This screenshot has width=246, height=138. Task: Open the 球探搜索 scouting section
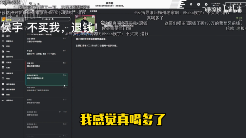pyautogui.click(x=10, y=73)
